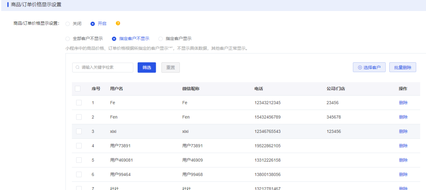
Task: Click the 电话 column header
Action: coord(259,89)
